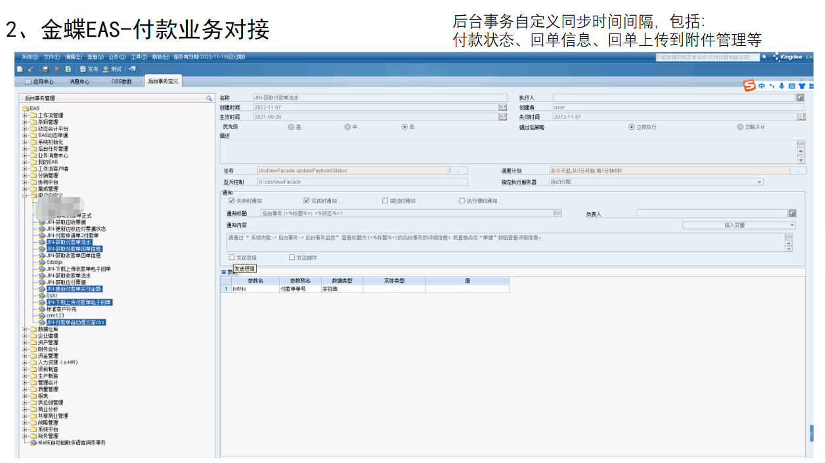The height and width of the screenshot is (463, 826).
Task: Select the 立即执行 radio option
Action: coord(632,127)
